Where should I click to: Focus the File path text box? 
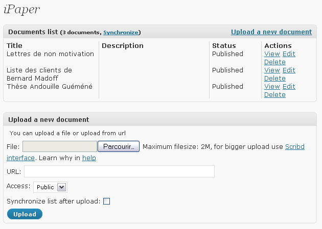pyautogui.click(x=60, y=146)
